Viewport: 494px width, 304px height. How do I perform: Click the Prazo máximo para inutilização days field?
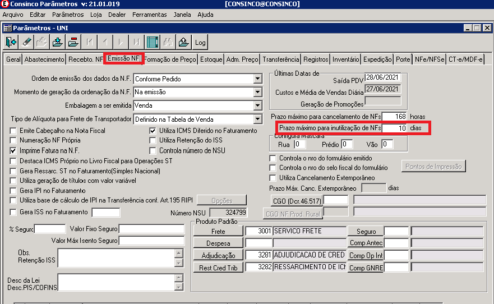[394, 128]
